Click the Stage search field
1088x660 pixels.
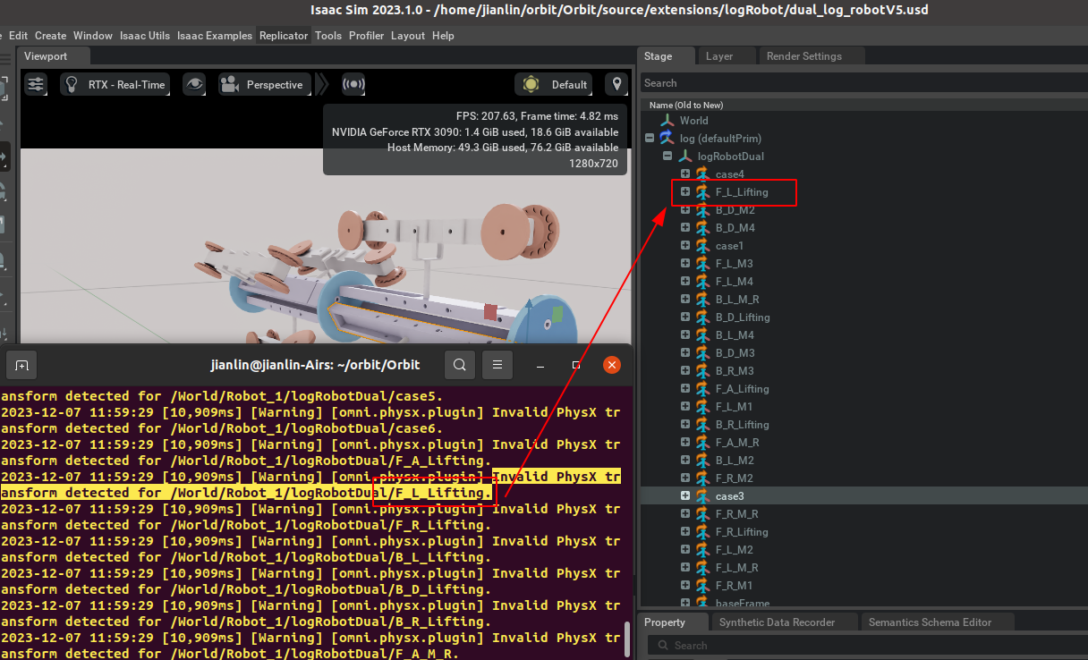[x=863, y=83]
